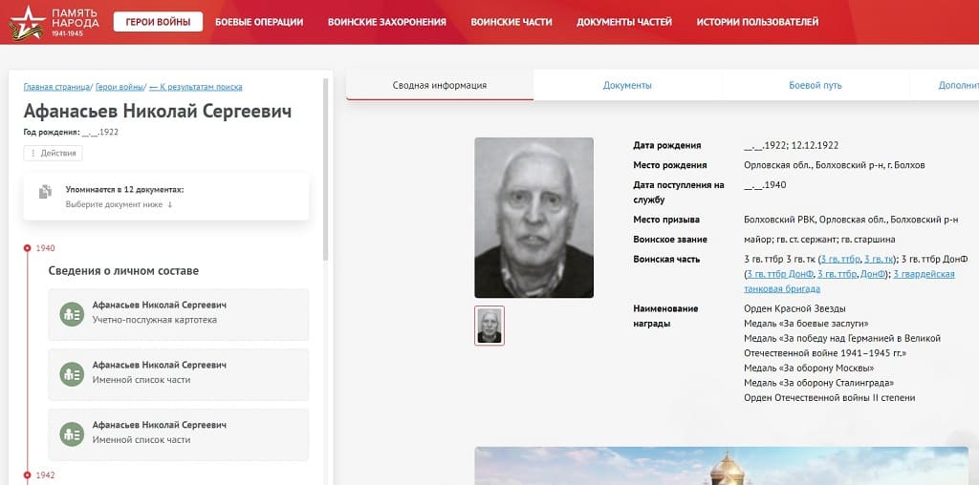Expand 'Выберите документ ниже' arrow
This screenshot has width=979, height=485.
[x=170, y=204]
